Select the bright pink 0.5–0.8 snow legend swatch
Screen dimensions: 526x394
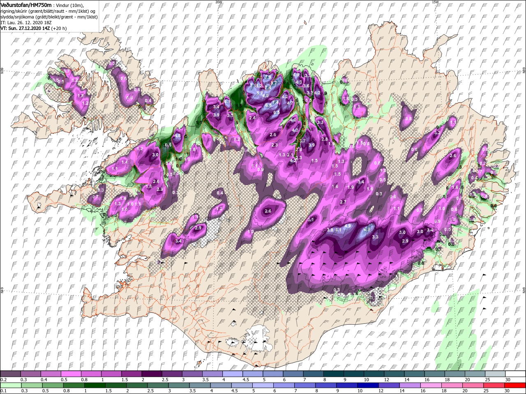71,373
